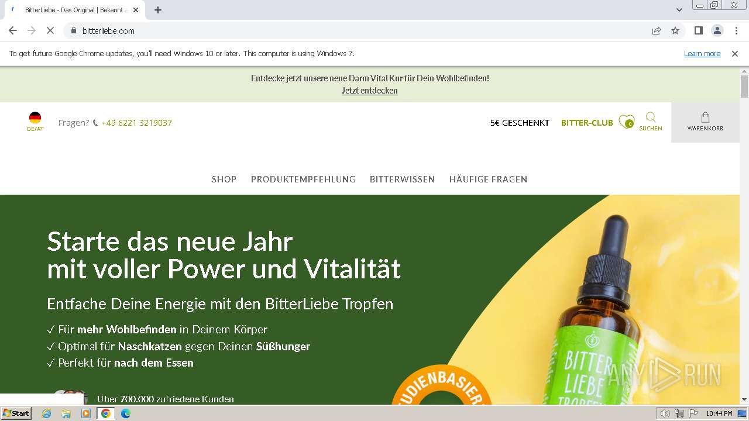Open the Action Center flag icon

(x=693, y=413)
